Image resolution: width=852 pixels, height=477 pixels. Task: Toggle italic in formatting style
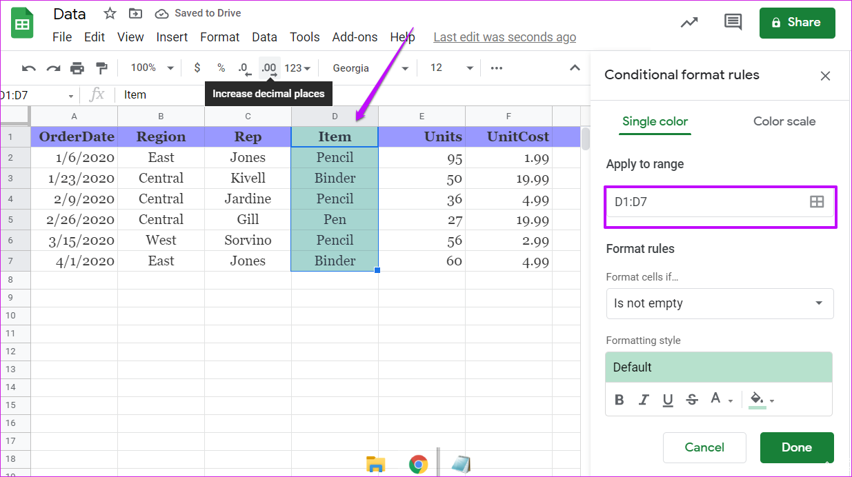point(644,400)
